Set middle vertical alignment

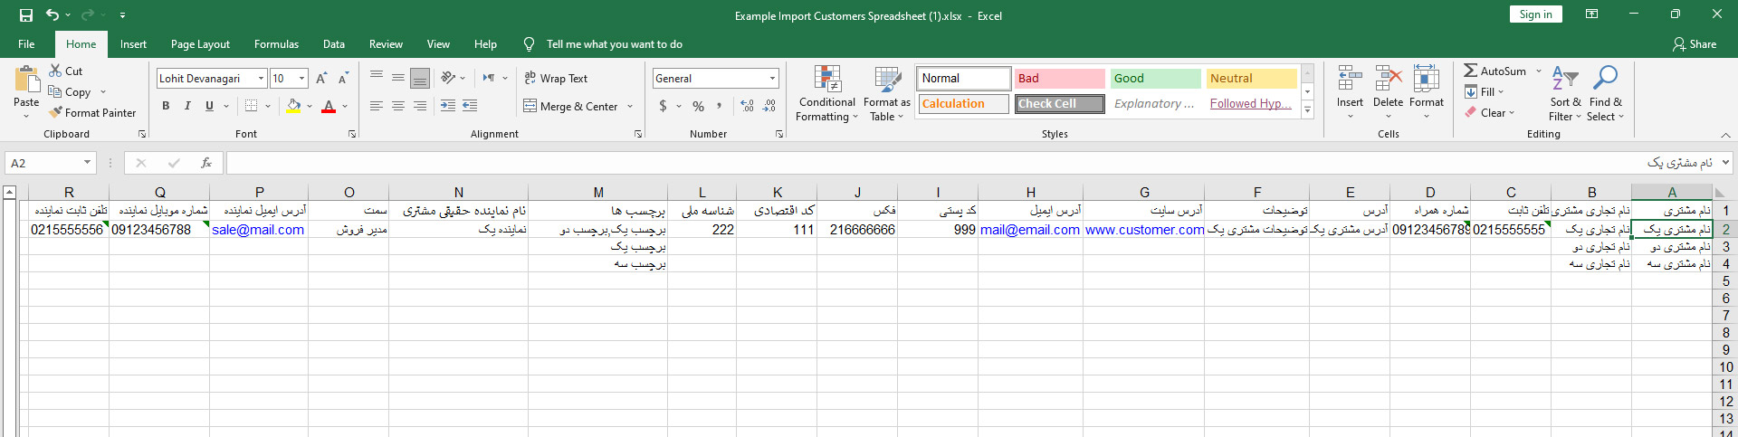[x=398, y=78]
